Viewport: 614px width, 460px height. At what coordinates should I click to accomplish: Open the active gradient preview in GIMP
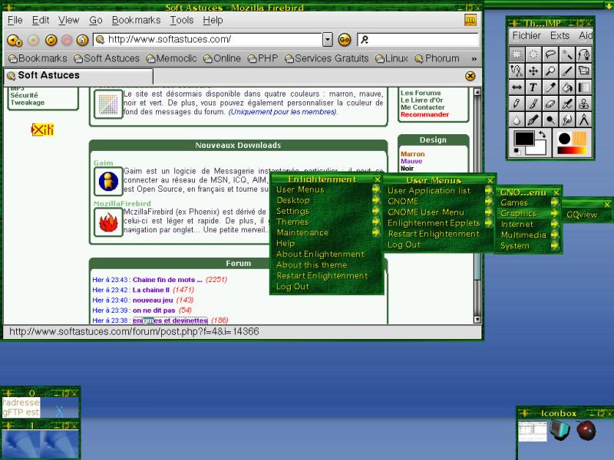pyautogui.click(x=572, y=150)
